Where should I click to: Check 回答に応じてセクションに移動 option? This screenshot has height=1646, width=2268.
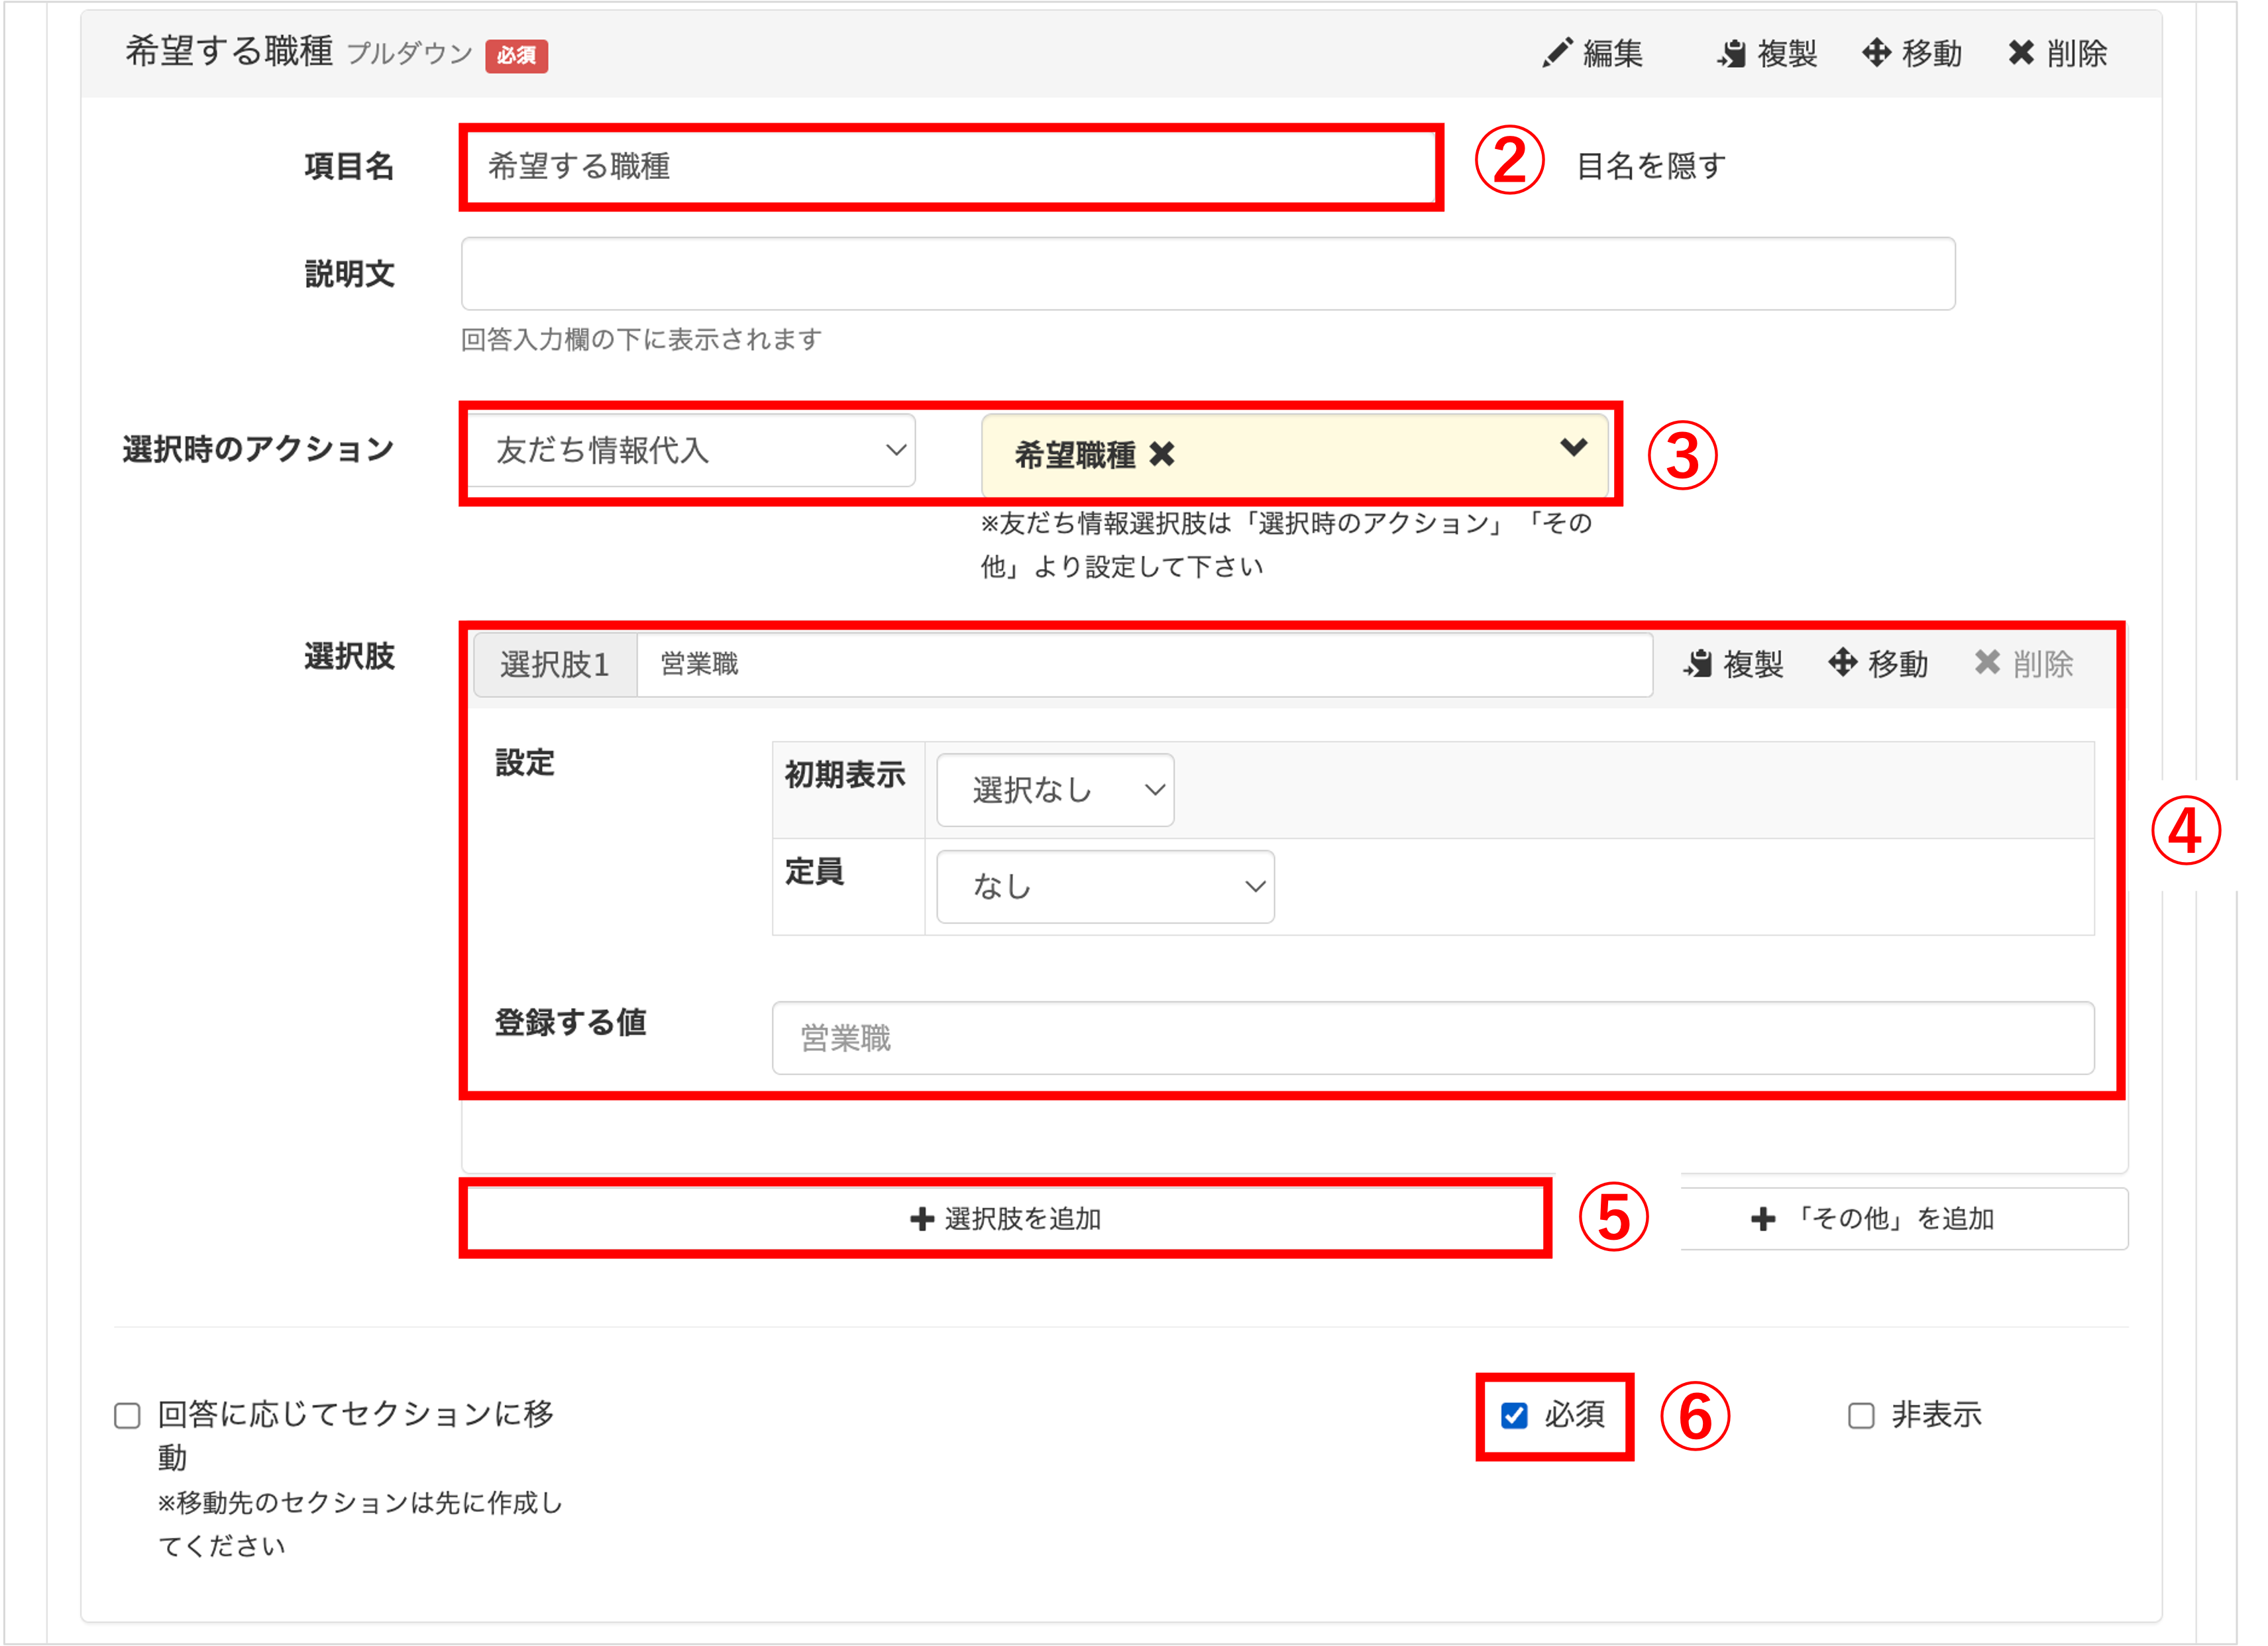pos(127,1415)
